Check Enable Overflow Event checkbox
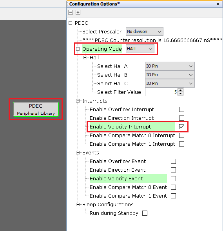 173,161
